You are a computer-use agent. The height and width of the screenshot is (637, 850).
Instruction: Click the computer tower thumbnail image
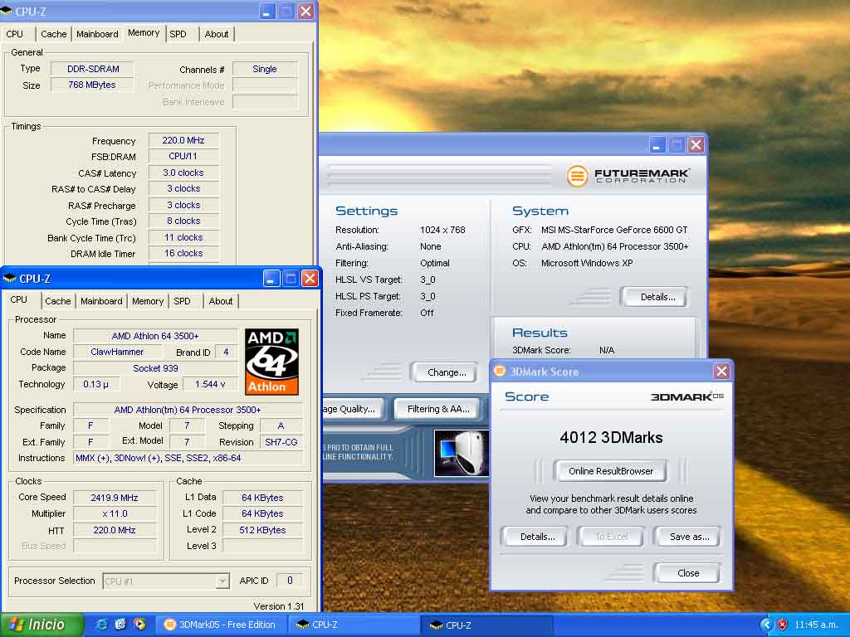pyautogui.click(x=461, y=453)
